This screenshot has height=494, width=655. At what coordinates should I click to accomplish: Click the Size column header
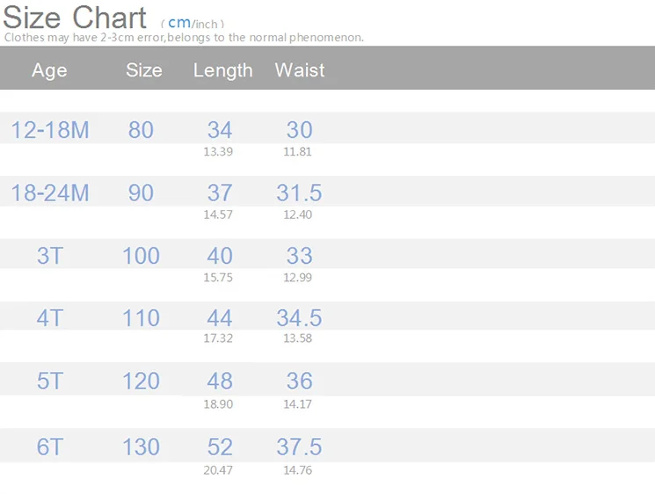pyautogui.click(x=143, y=70)
